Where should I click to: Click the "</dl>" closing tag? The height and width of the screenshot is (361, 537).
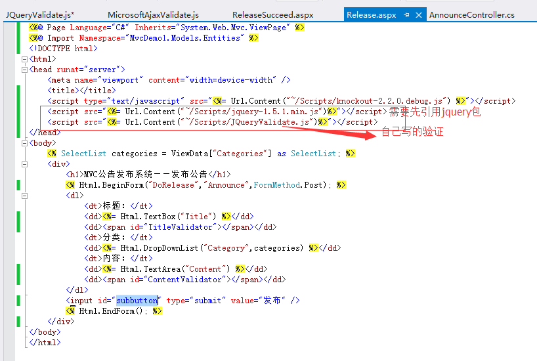click(x=77, y=289)
